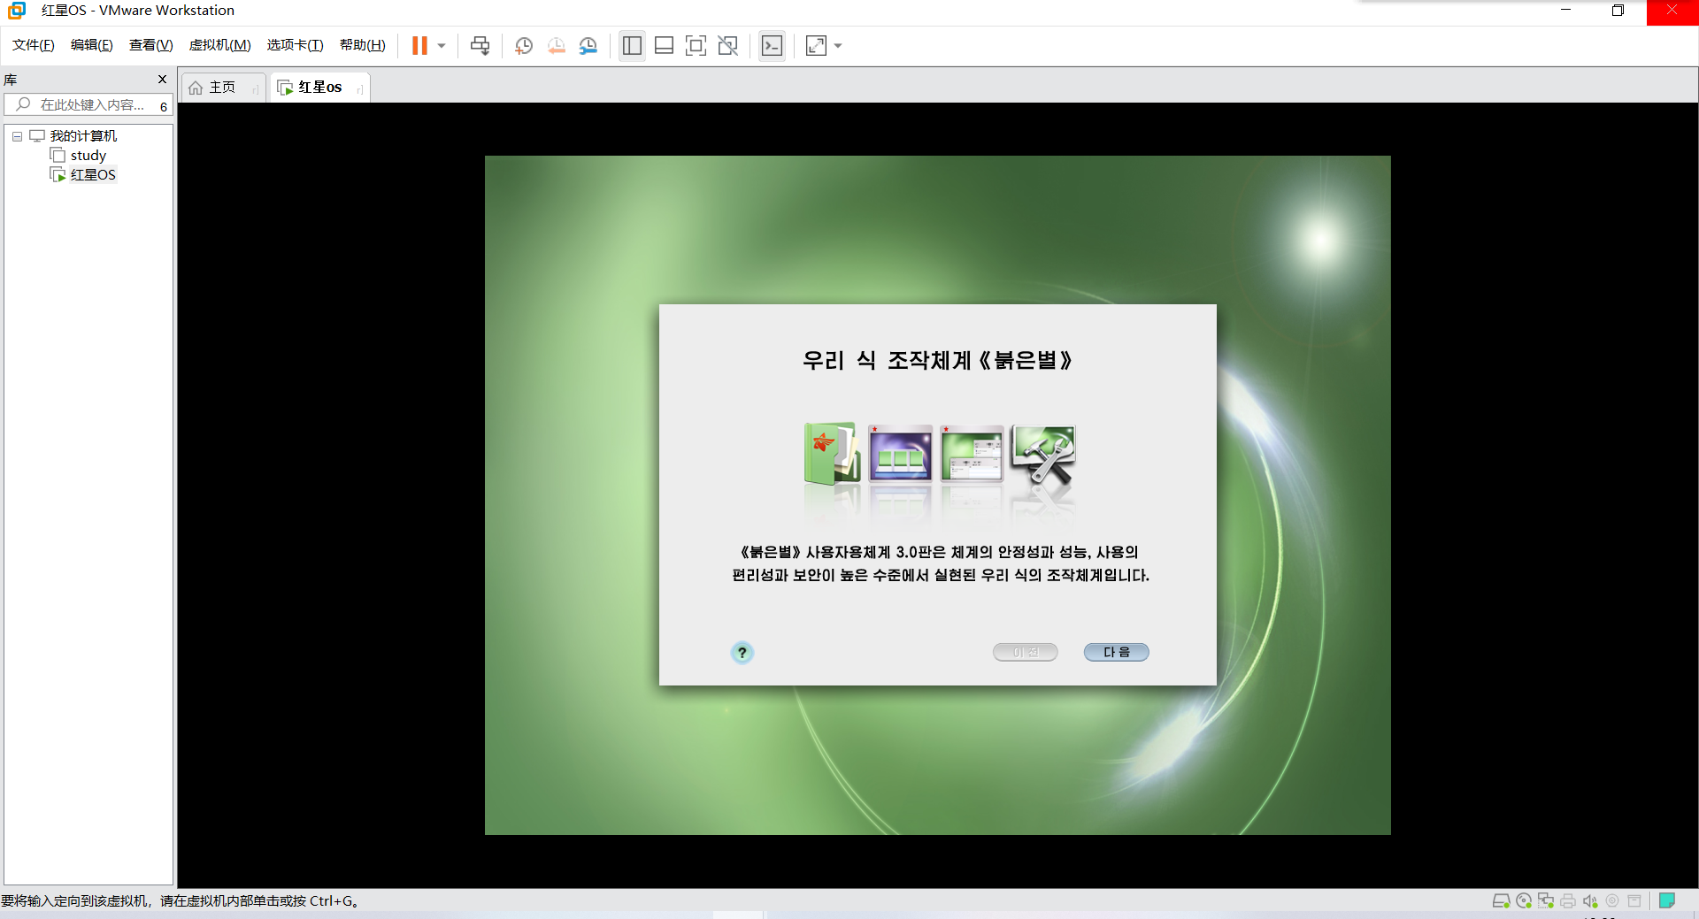Open the power options dropdown arrow
The image size is (1699, 919).
(x=442, y=46)
